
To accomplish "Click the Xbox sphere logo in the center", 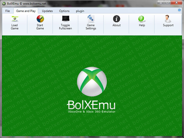I will [92, 81].
